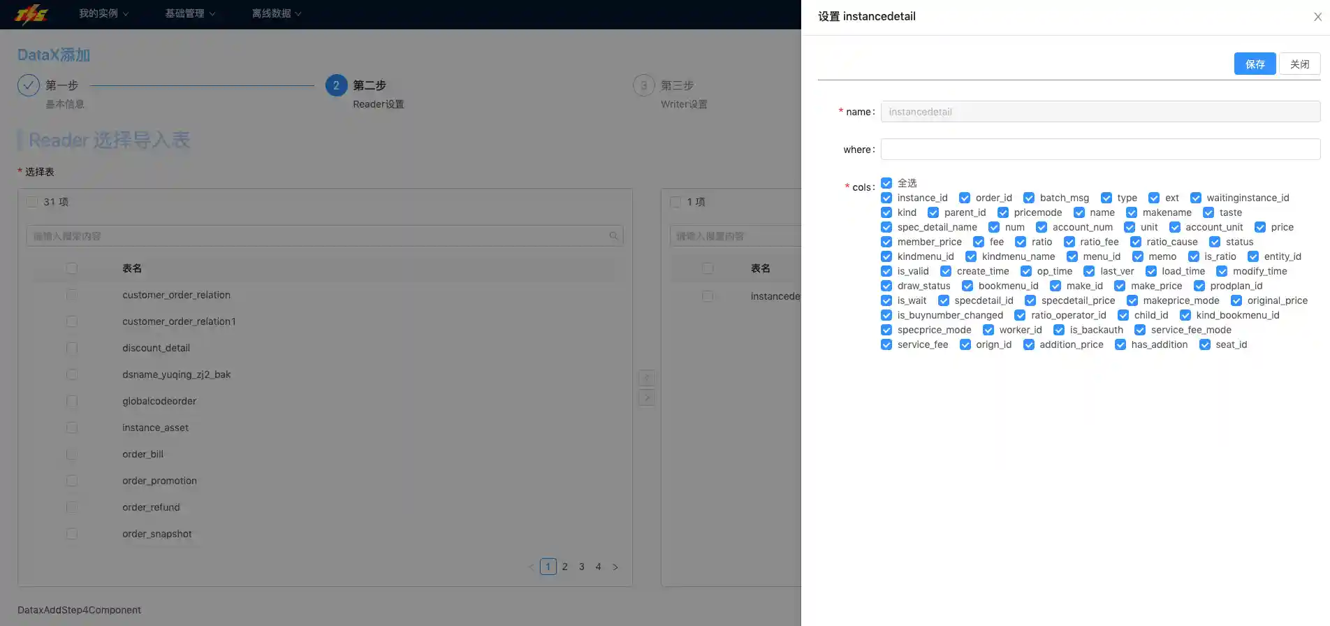Close the instancedetail settings drawer with X

tap(1317, 17)
